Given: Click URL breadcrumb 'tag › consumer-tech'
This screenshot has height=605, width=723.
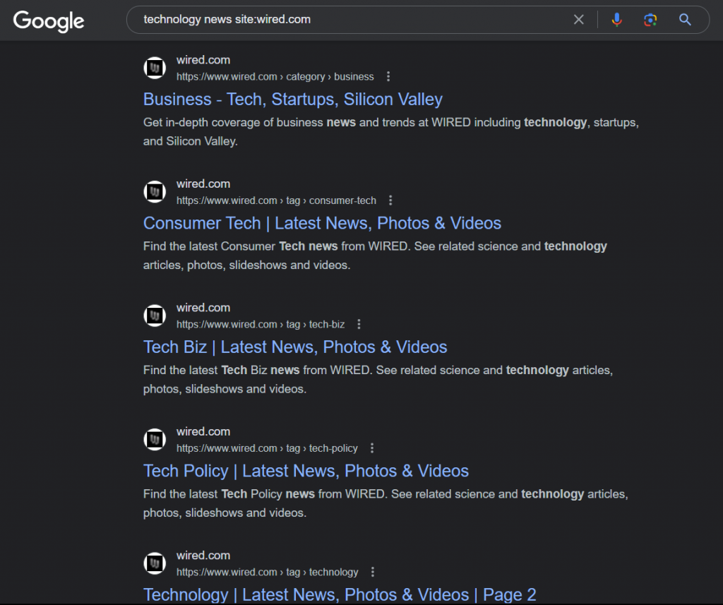Looking at the screenshot, I should (x=331, y=200).
